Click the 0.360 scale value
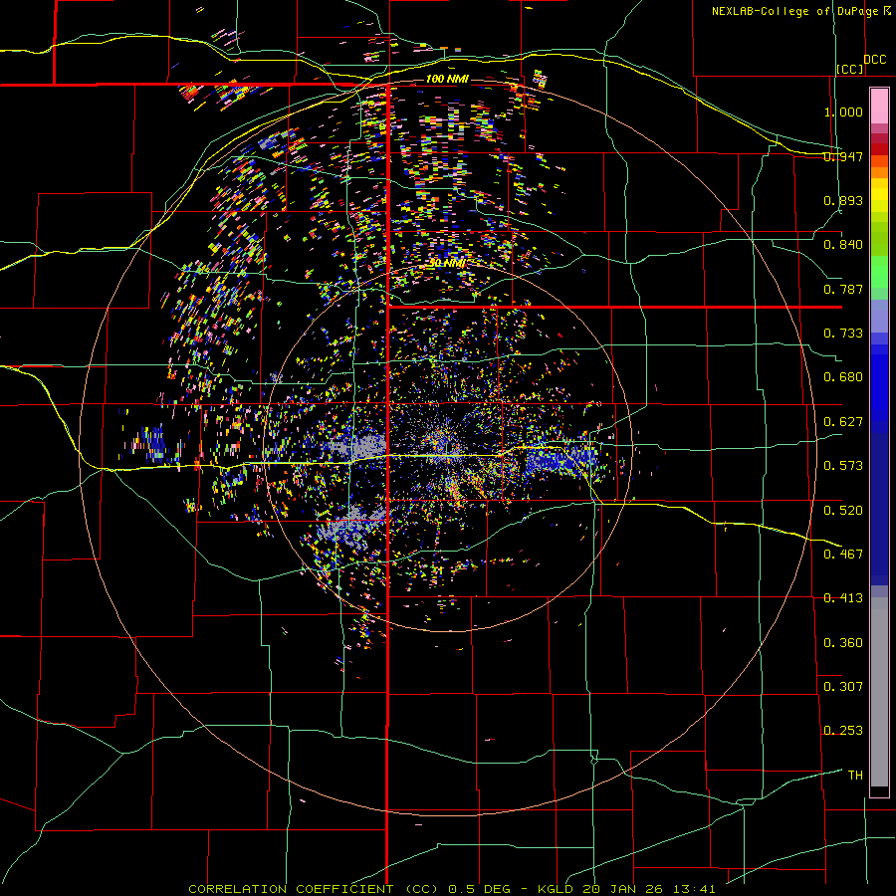 [843, 642]
